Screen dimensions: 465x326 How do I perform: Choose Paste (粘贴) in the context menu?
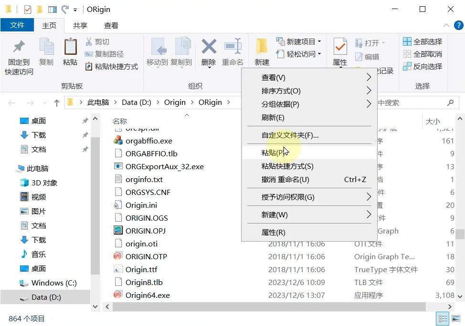coord(309,153)
